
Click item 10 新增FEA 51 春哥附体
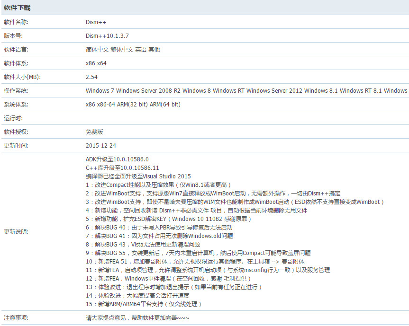coord(195,262)
